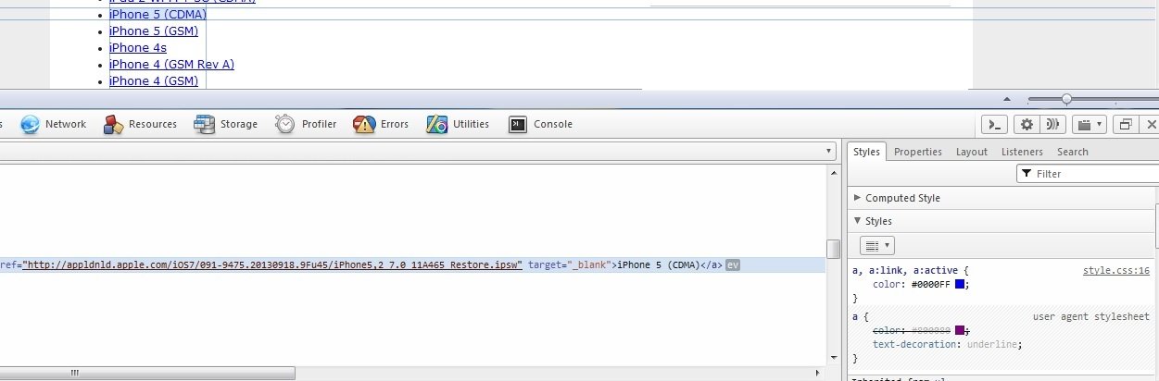Open the Resources panel
1159x381 pixels.
(x=140, y=124)
